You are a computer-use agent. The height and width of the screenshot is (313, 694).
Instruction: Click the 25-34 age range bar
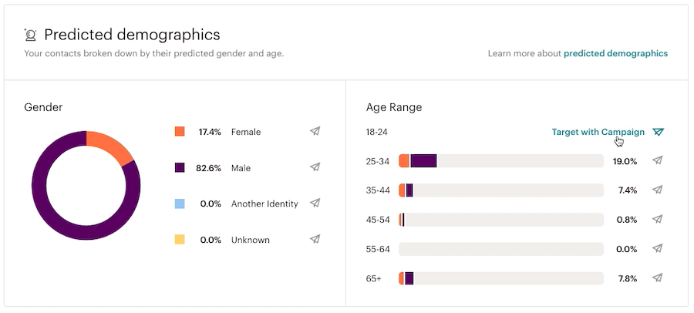(500, 161)
